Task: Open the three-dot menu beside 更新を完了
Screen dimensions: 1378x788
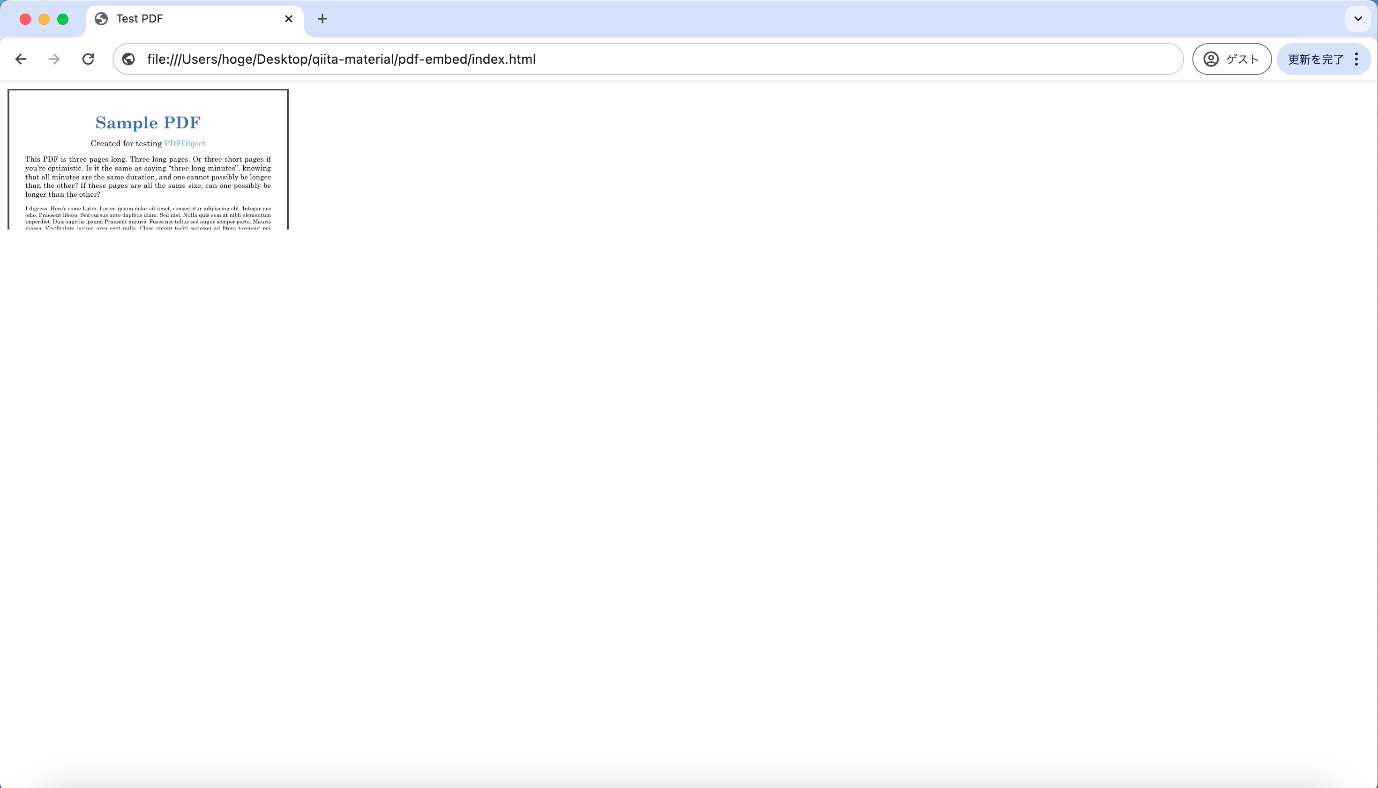Action: [x=1356, y=59]
